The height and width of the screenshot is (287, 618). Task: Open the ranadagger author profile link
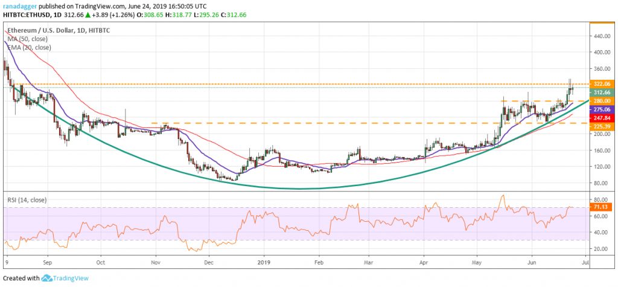pos(19,4)
